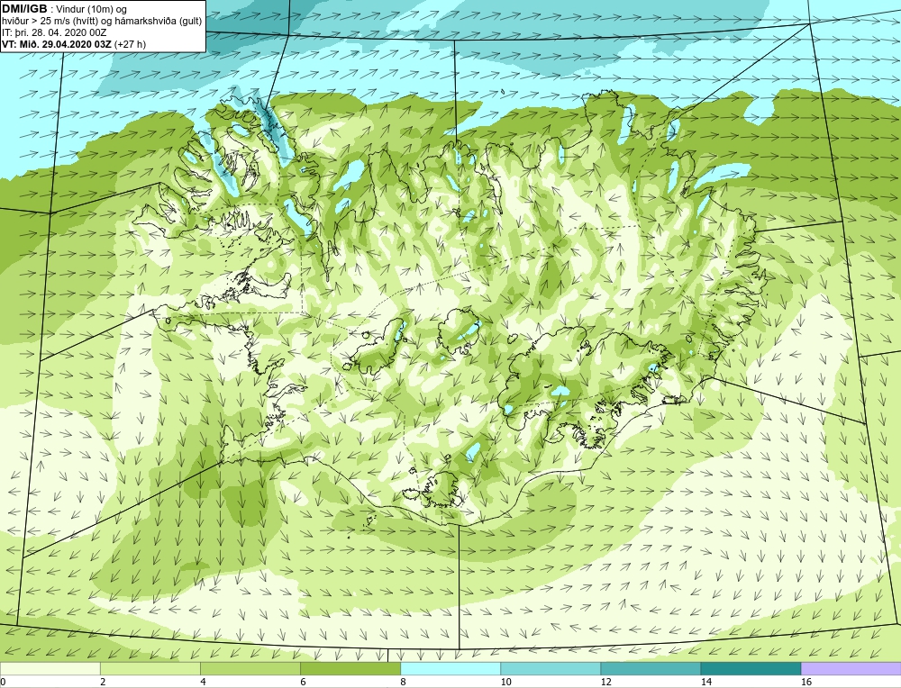Click the legend scale label "6"
This screenshot has height=688, width=901.
click(303, 682)
